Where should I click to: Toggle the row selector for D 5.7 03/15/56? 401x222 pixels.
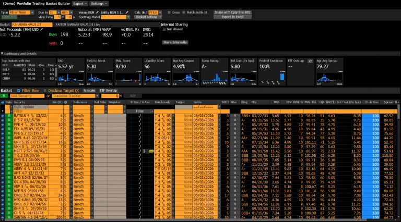pyautogui.click(x=3, y=120)
